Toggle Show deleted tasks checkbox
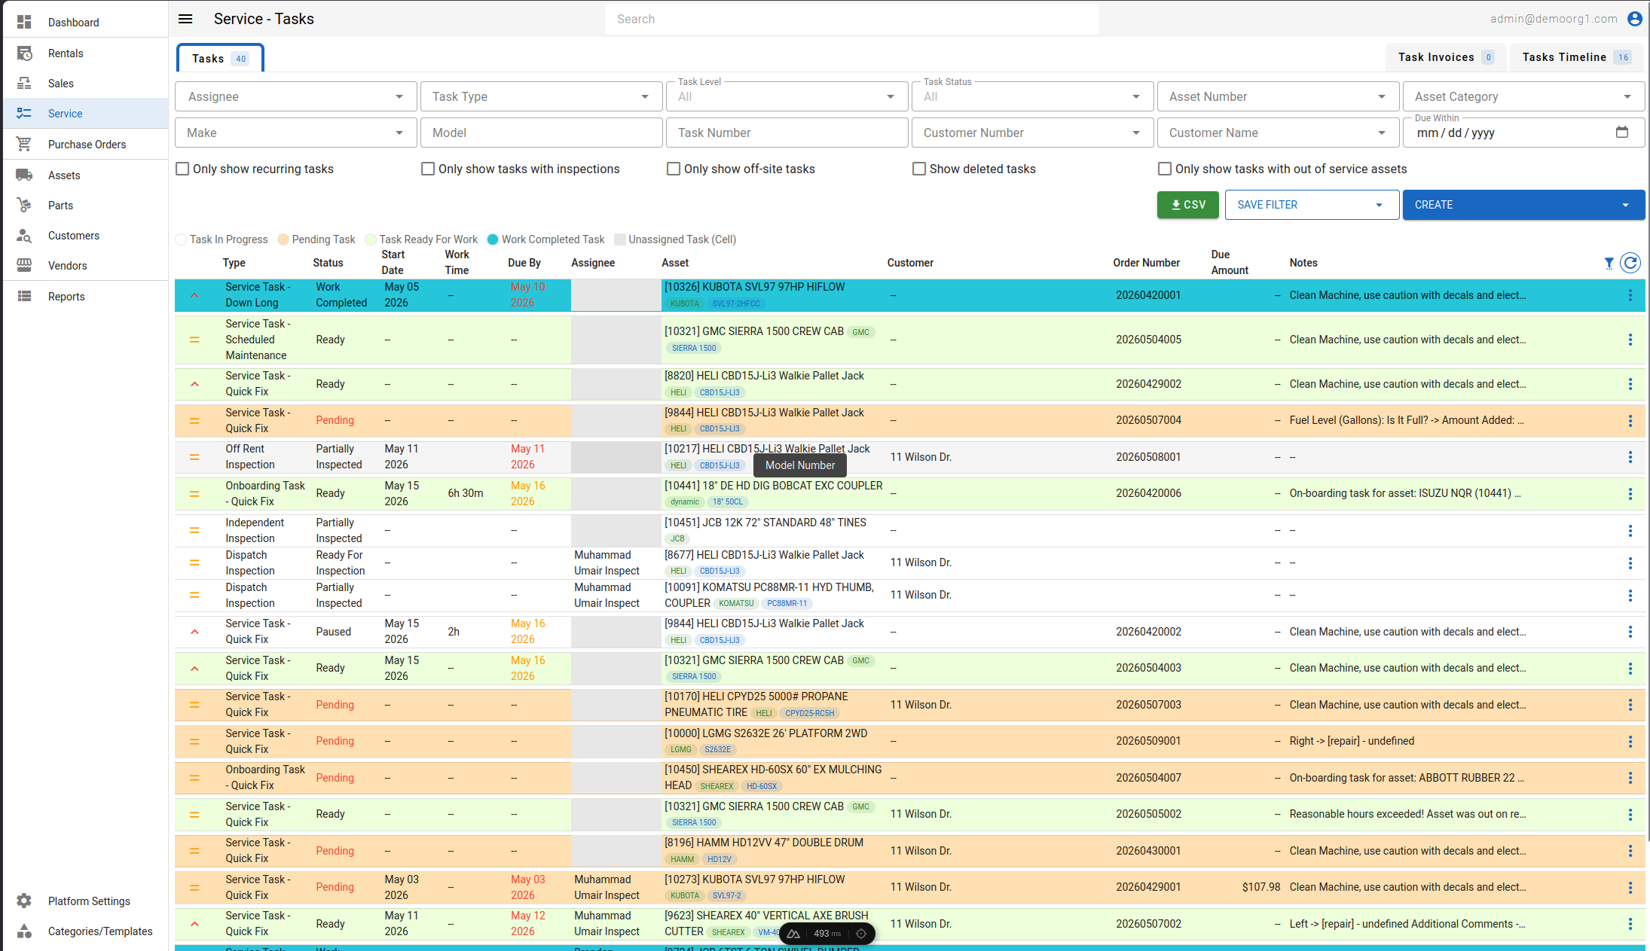The height and width of the screenshot is (951, 1650). click(919, 169)
